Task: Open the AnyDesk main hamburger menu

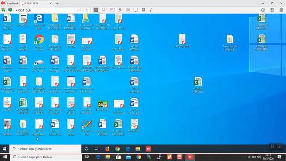Action: pos(281,10)
